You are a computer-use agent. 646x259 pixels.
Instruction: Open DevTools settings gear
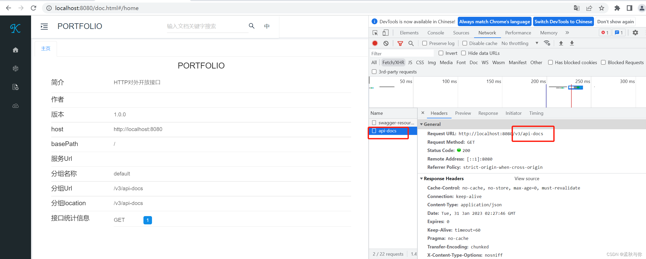[635, 33]
